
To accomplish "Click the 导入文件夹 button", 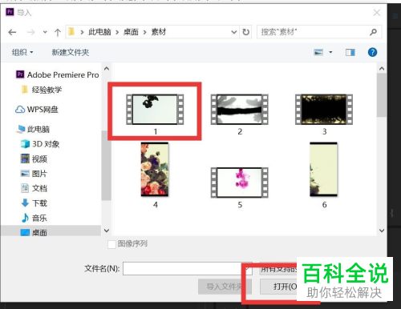I will click(x=225, y=287).
